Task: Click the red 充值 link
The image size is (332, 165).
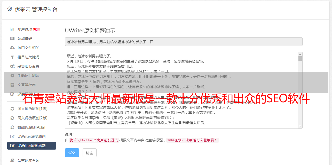Action: [x=37, y=29]
